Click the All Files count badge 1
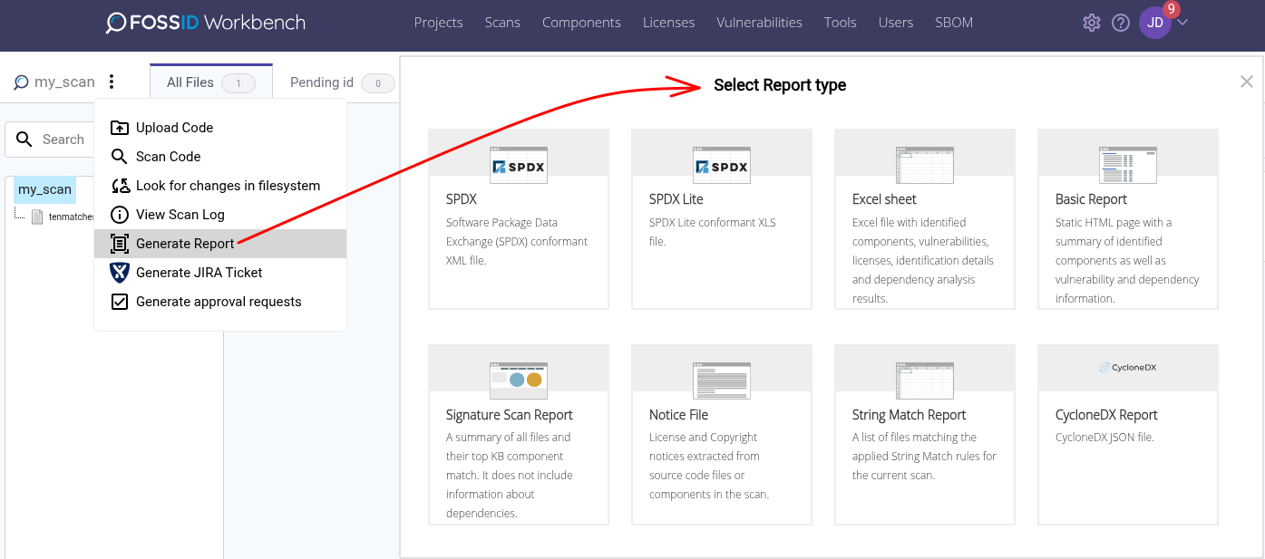This screenshot has width=1265, height=559. pyautogui.click(x=238, y=83)
